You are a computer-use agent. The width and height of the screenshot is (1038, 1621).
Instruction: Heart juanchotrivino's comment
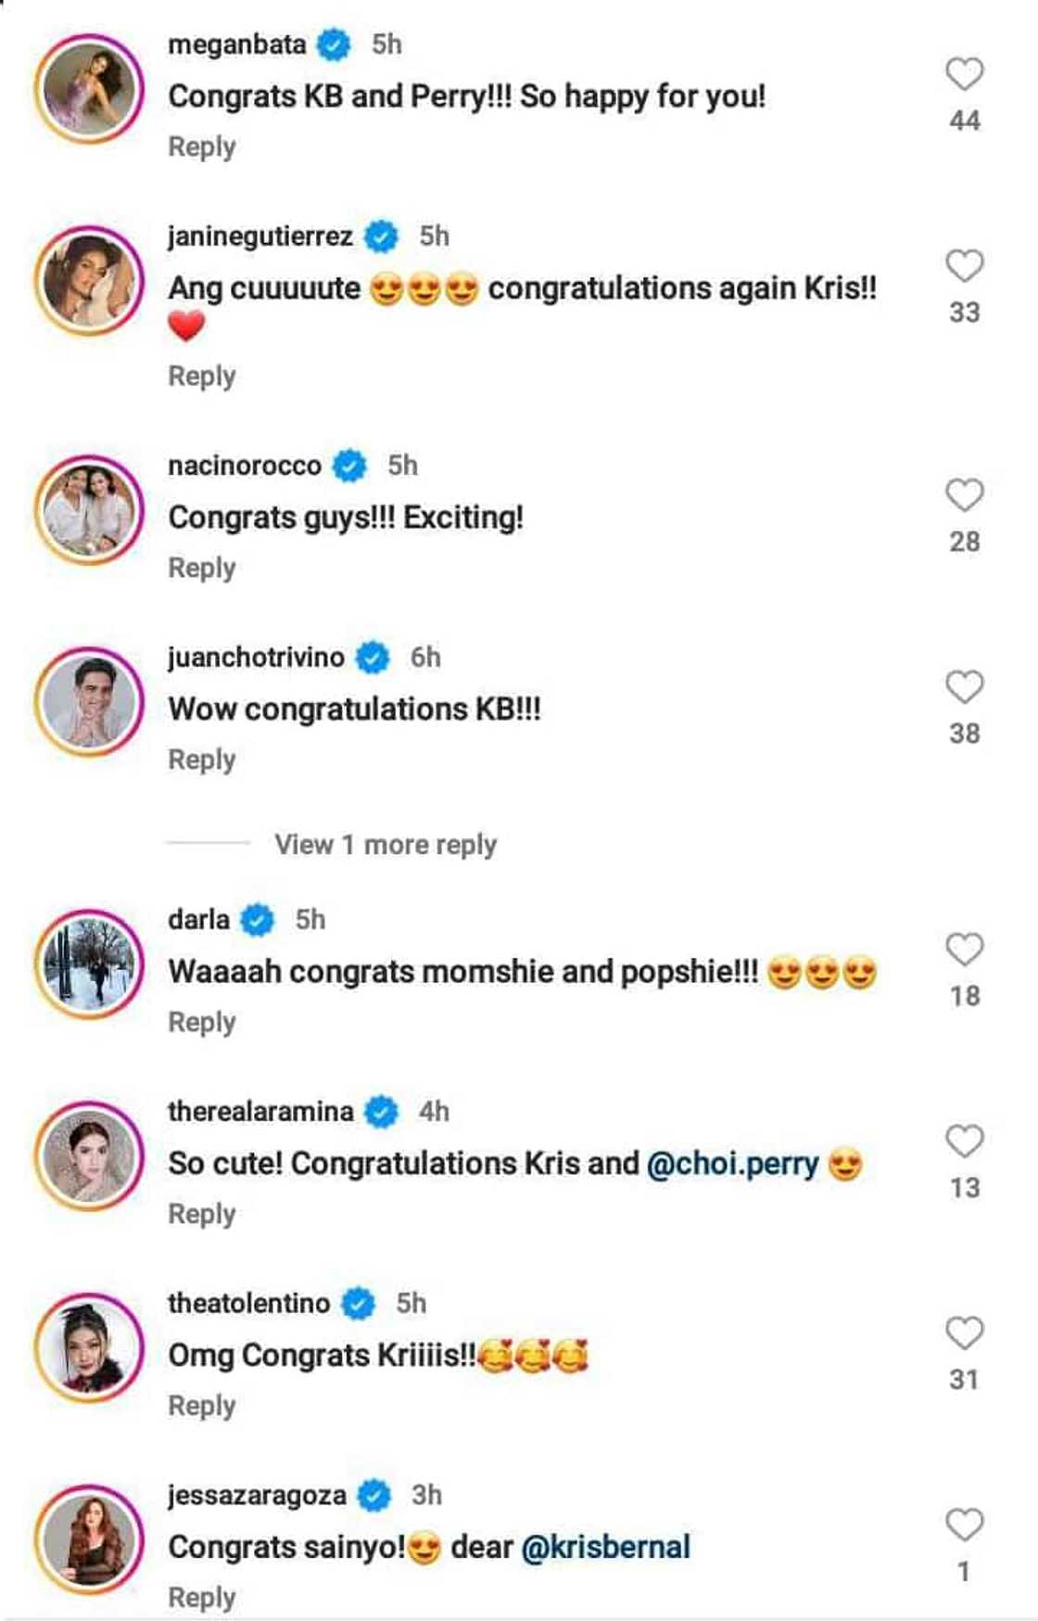tap(964, 687)
